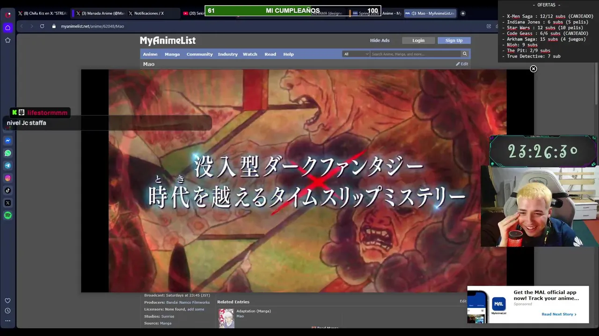
Task: Open TikTok in the Opera sidebar
Action: click(x=8, y=190)
